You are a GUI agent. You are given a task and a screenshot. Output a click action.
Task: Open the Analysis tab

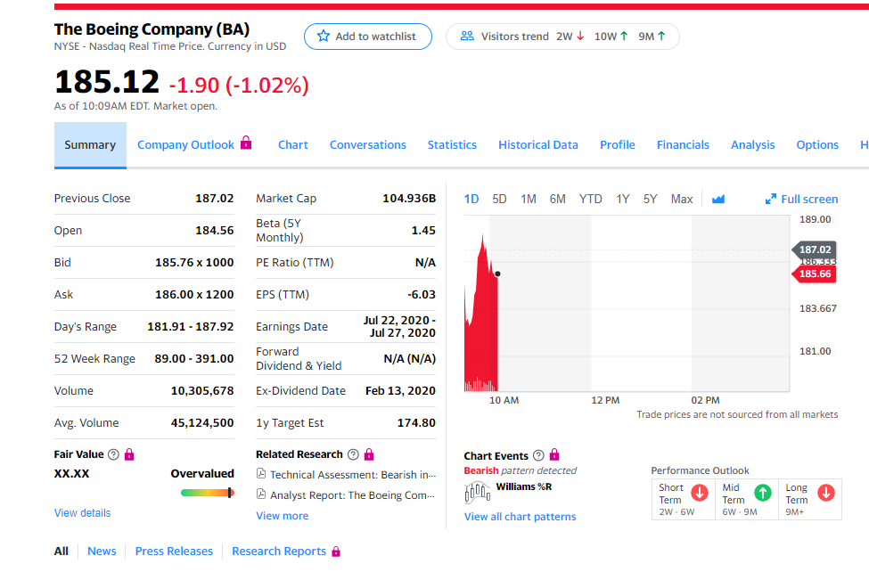pyautogui.click(x=752, y=144)
